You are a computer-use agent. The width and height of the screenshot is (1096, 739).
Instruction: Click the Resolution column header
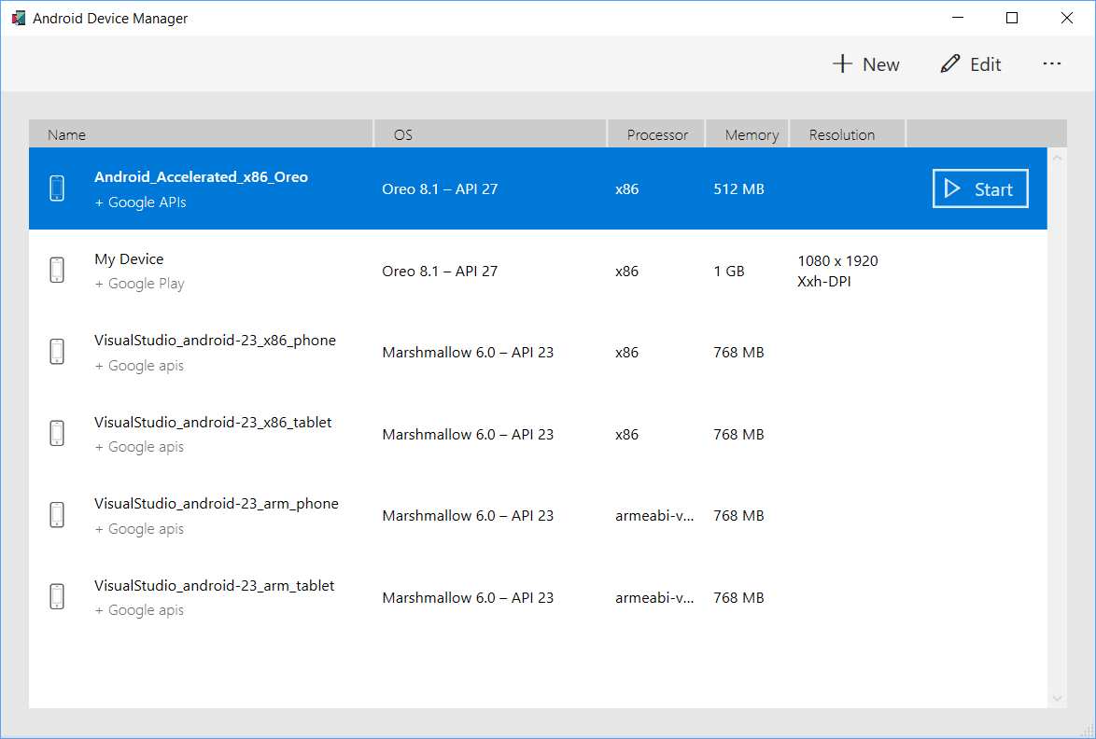(x=842, y=133)
